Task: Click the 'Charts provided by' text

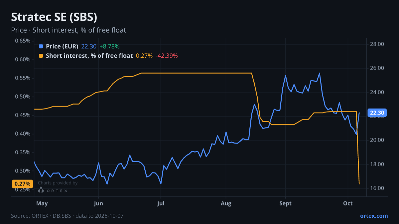Action: click(x=58, y=183)
